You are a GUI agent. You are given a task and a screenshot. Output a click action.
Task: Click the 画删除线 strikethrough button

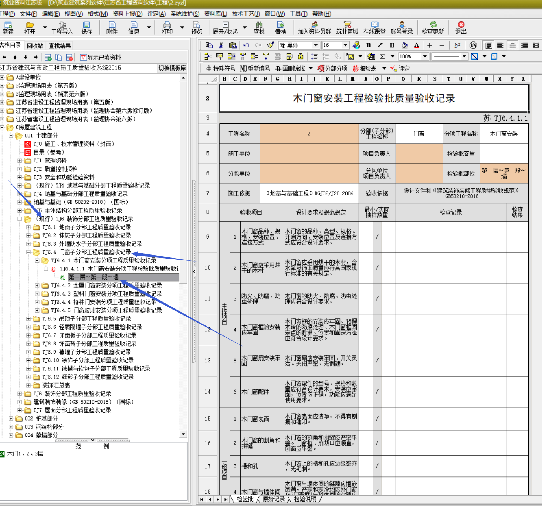coord(290,68)
